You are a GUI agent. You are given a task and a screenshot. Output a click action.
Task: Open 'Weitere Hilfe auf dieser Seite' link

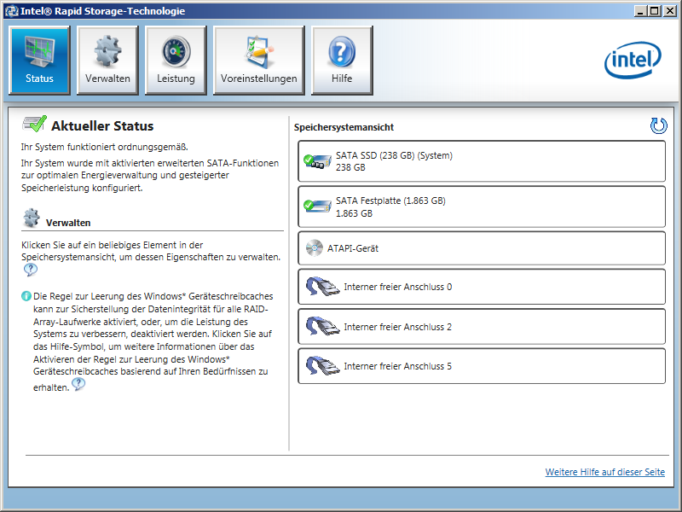tap(605, 472)
